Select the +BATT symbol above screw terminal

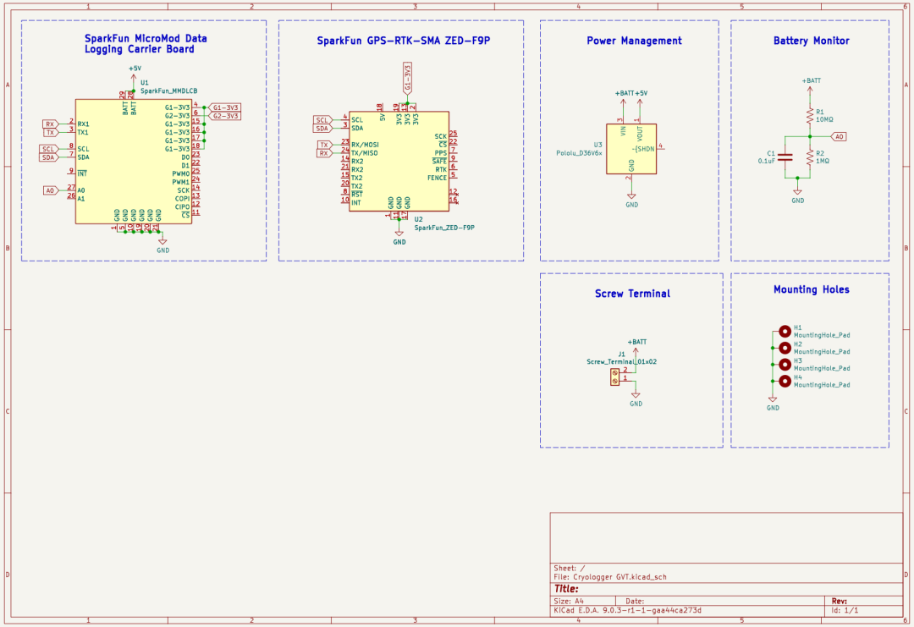(x=636, y=345)
